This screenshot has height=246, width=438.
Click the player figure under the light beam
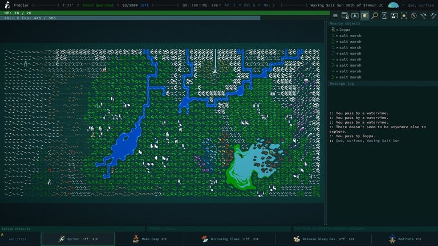pyautogui.click(x=215, y=73)
